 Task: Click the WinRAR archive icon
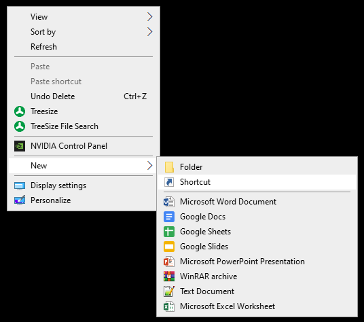(x=169, y=276)
